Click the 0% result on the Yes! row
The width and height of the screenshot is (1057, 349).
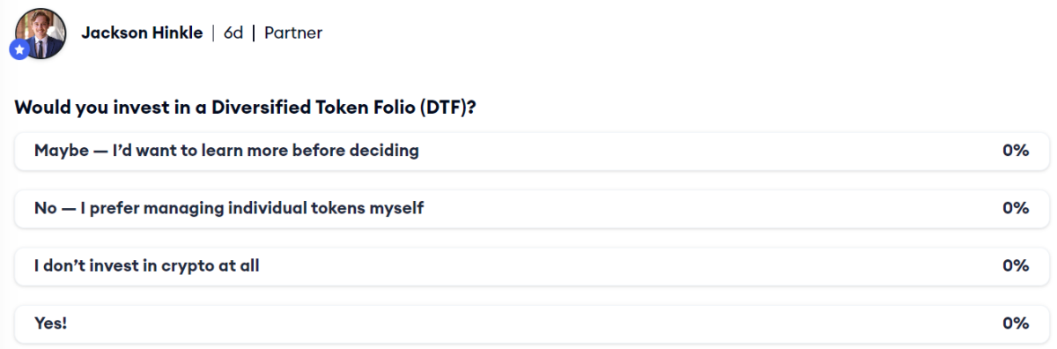[x=1016, y=323]
